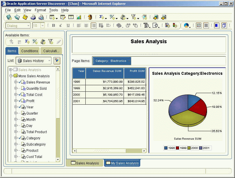Click the 1998 blue legend swatch

[x=166, y=148]
